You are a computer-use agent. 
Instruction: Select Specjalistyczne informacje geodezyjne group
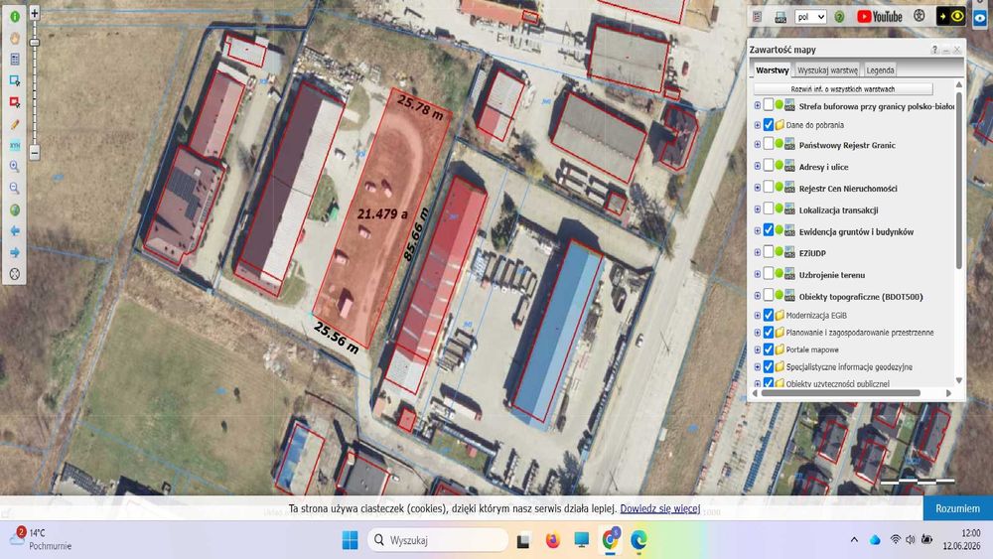click(849, 366)
